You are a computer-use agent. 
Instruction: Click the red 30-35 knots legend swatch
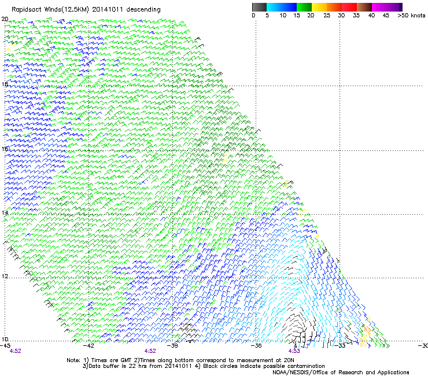[x=349, y=7]
